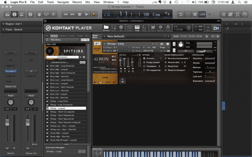Click the Rewind transport button
Viewport: 252px width, 157px height.
65,14
